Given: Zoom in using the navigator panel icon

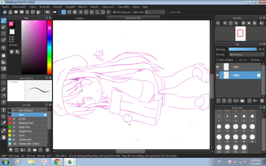Looking at the screenshot, I should pyautogui.click(x=225, y=23).
